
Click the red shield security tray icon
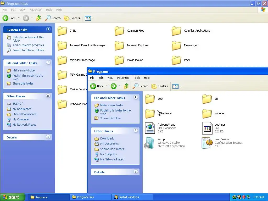(244, 197)
